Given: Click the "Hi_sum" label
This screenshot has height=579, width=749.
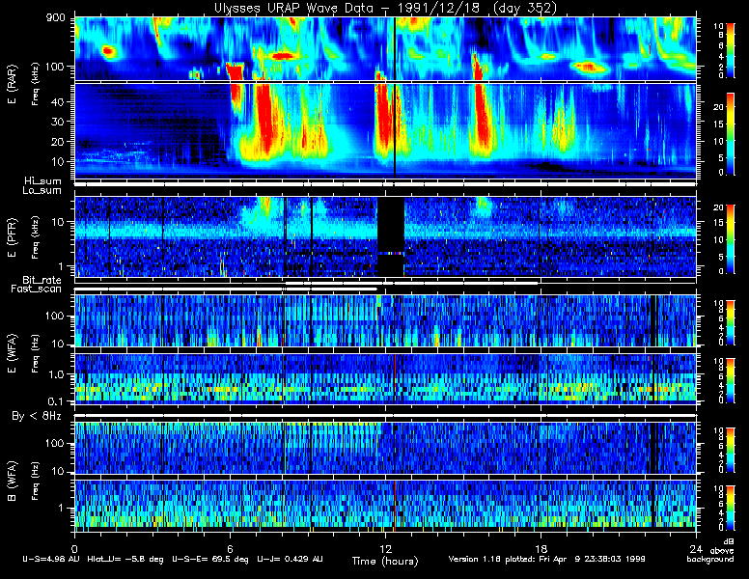Looking at the screenshot, I should click(x=43, y=181).
